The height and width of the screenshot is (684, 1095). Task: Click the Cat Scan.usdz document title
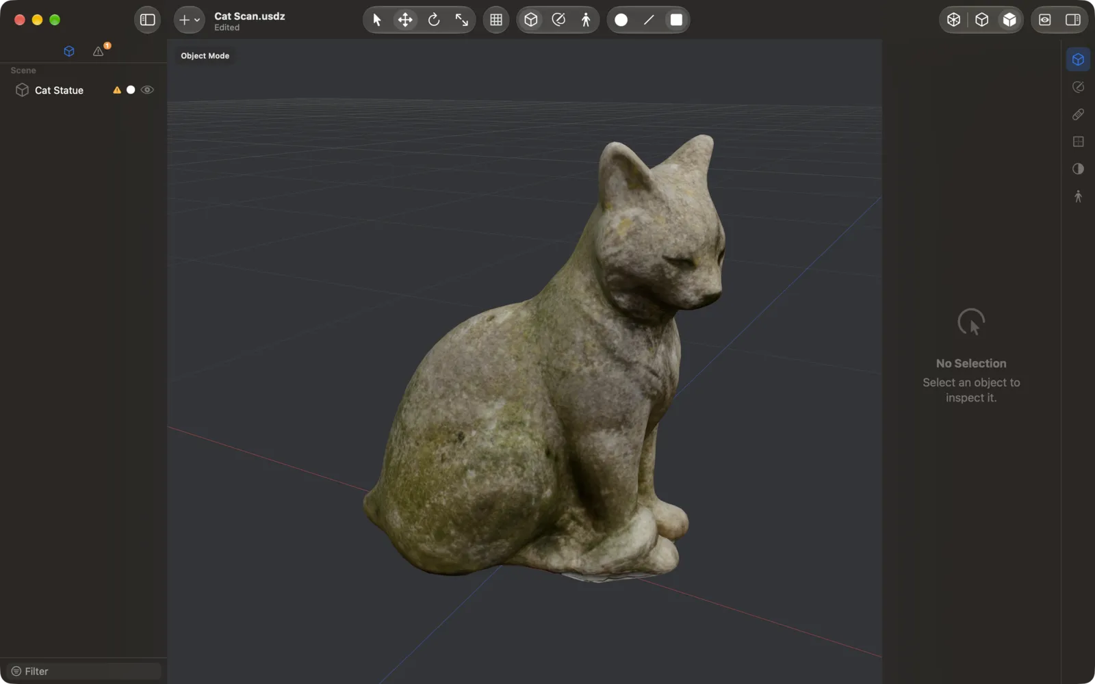pos(250,16)
